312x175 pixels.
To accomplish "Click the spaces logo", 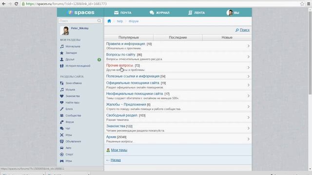I will (80, 12).
